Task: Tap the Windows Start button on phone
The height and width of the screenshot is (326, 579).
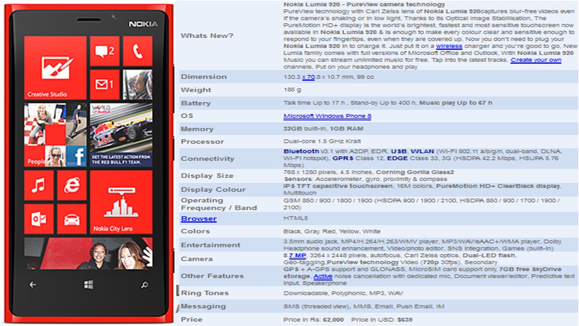Action: [x=88, y=284]
